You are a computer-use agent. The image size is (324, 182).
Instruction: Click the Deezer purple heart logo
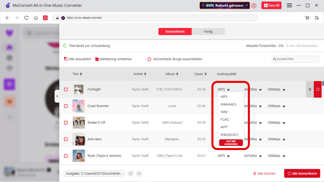pyautogui.click(x=9, y=33)
